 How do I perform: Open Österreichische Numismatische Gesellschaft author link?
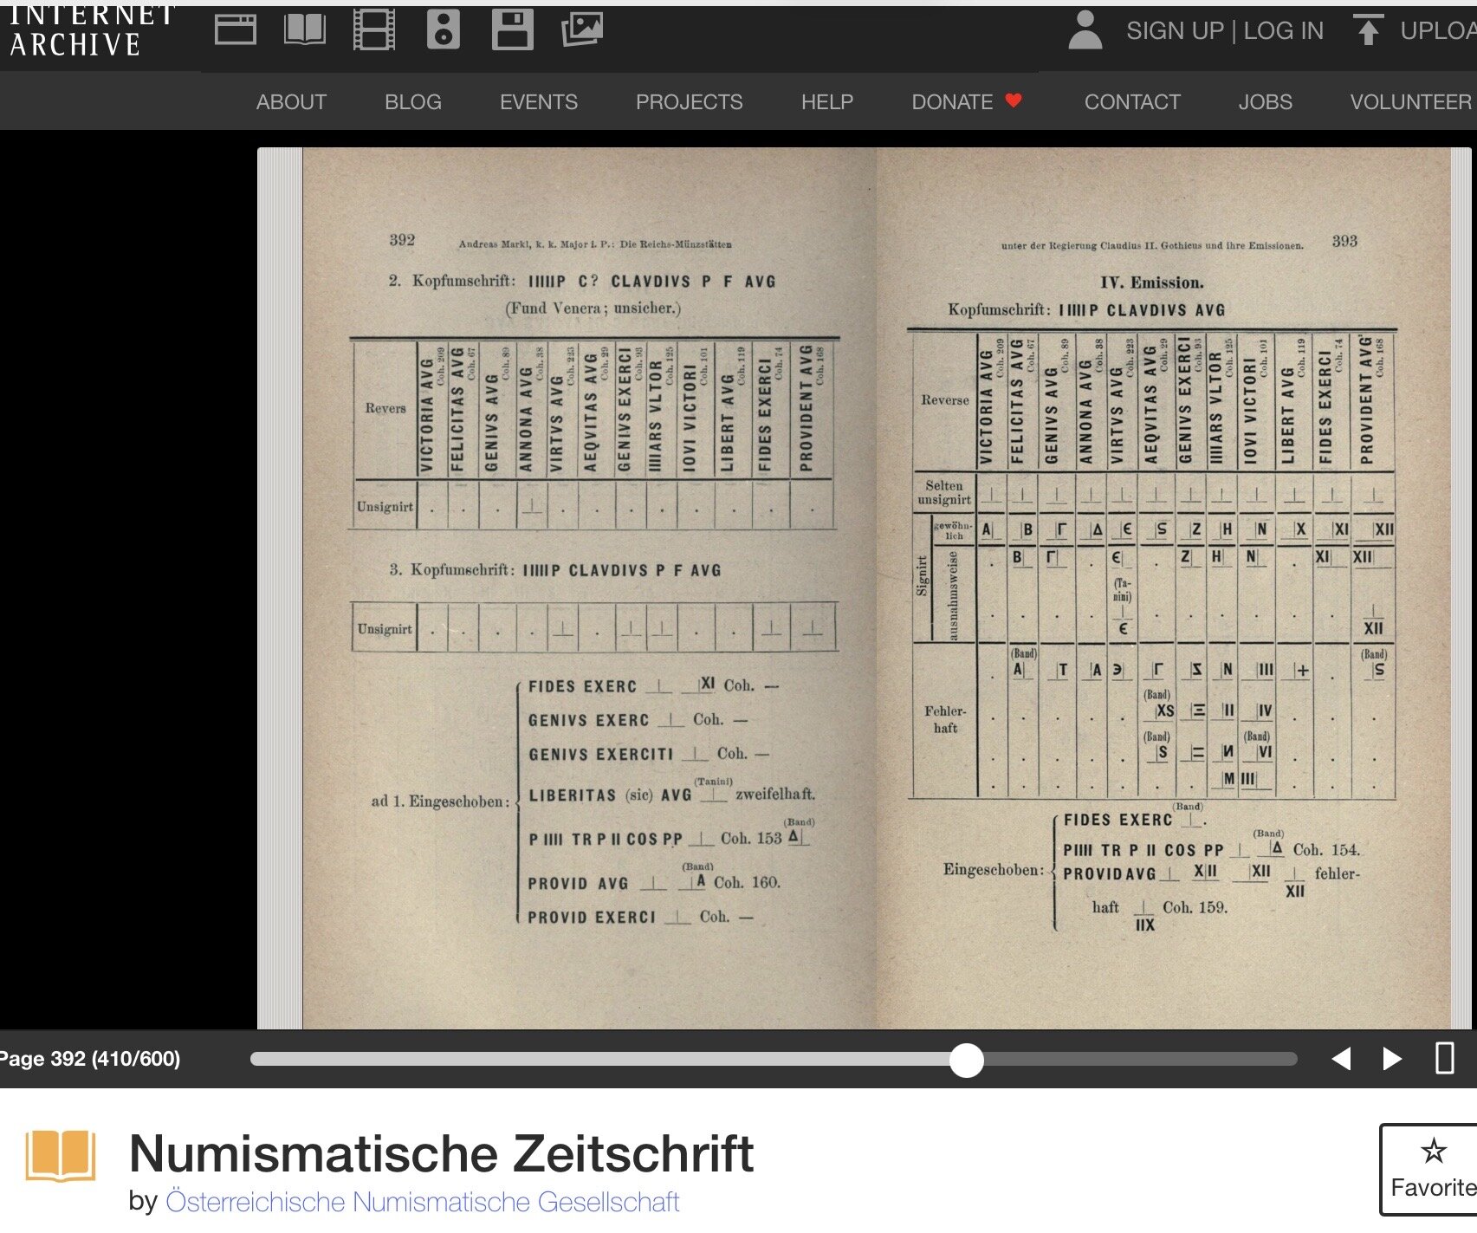[x=422, y=1202]
